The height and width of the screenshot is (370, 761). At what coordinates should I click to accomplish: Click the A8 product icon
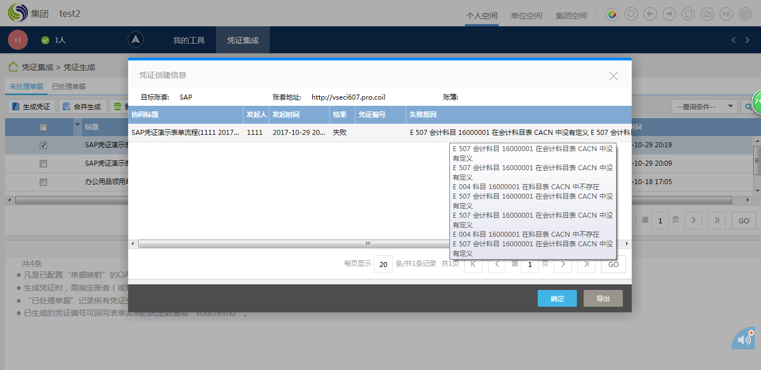pyautogui.click(x=726, y=14)
